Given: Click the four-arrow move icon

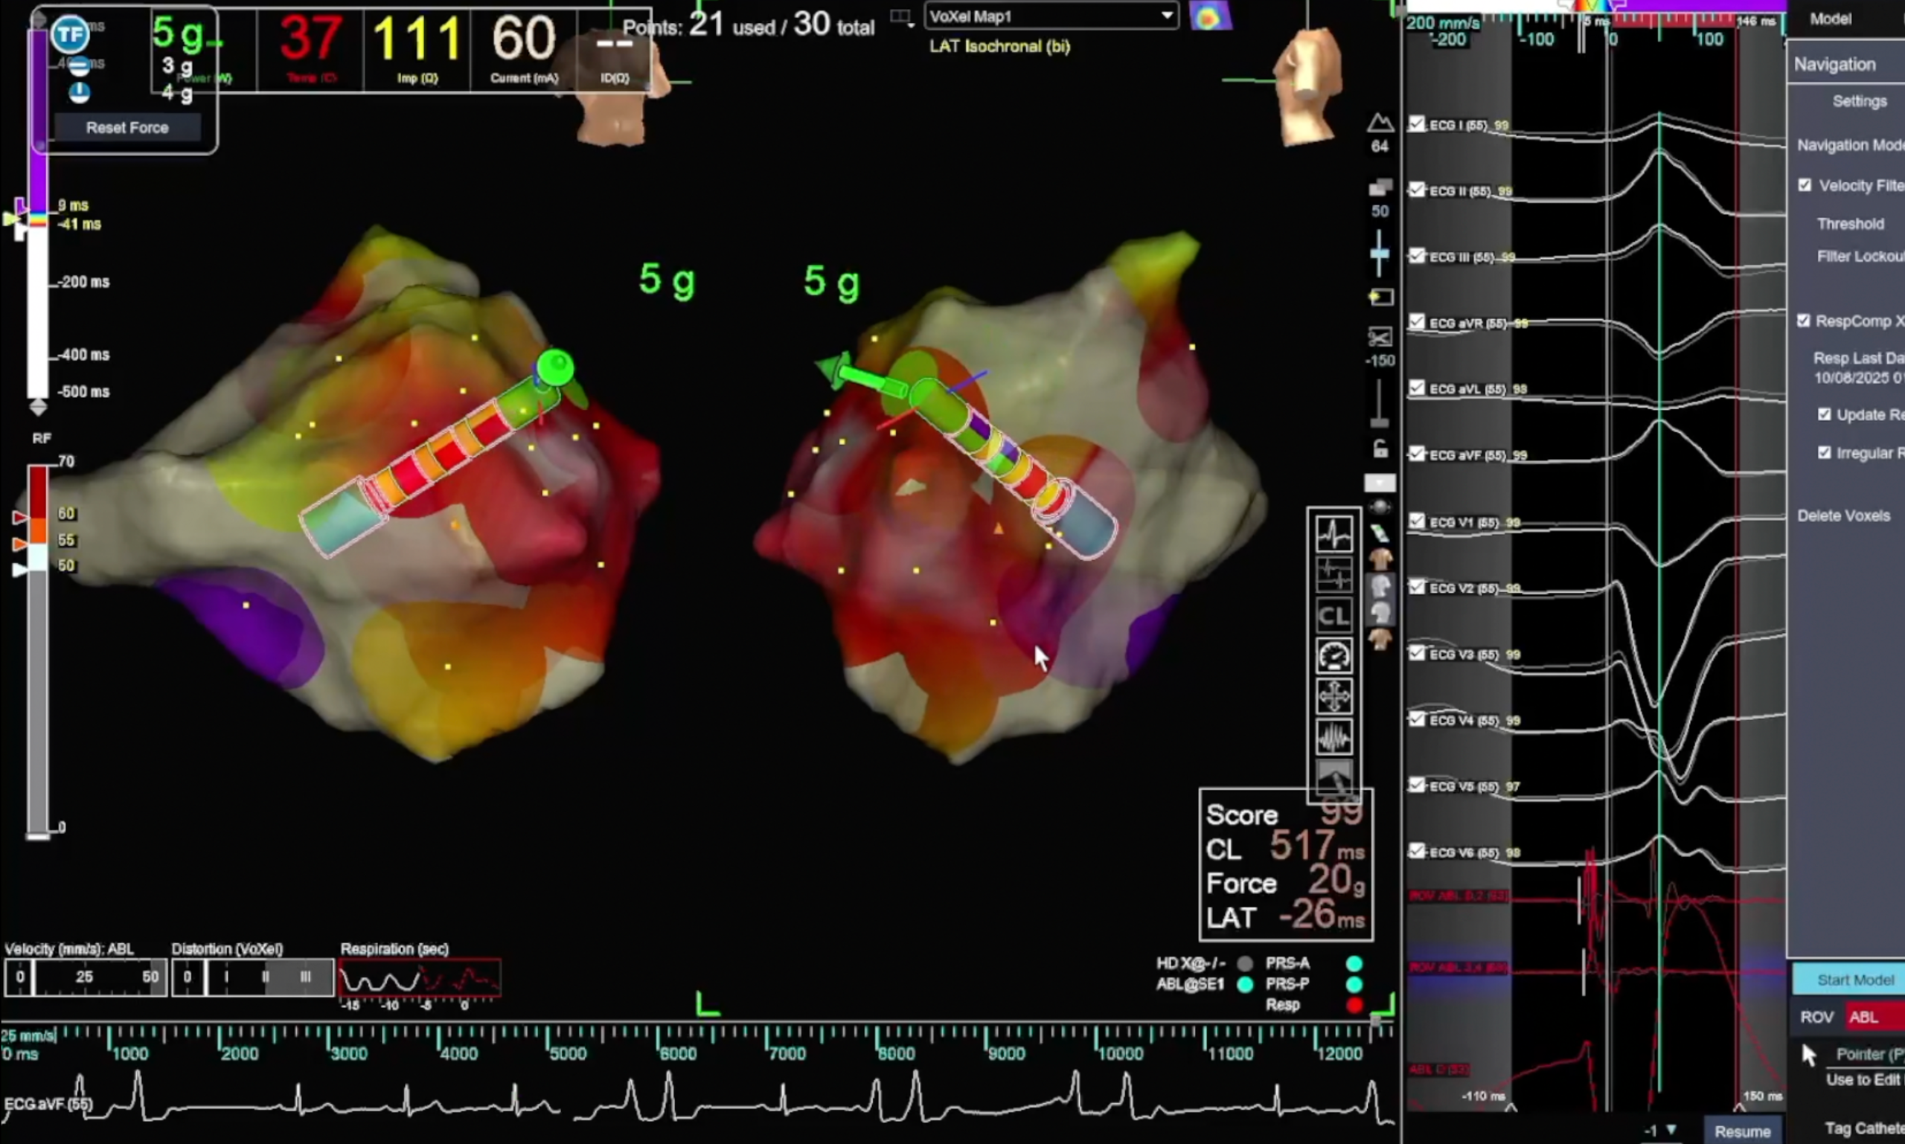Looking at the screenshot, I should pyautogui.click(x=1333, y=697).
